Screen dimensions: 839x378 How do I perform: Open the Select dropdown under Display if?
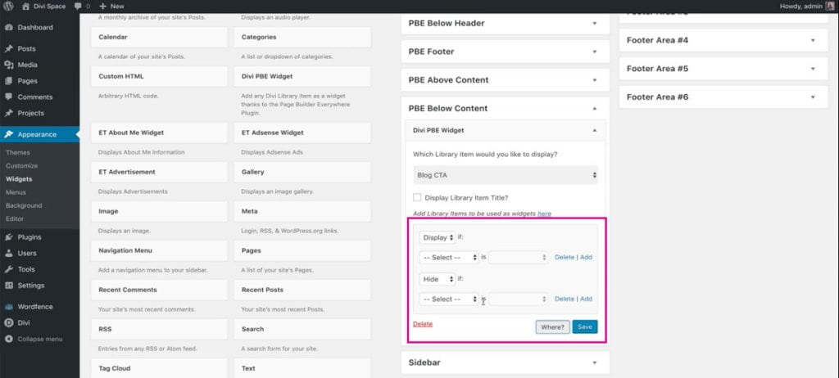click(x=449, y=257)
